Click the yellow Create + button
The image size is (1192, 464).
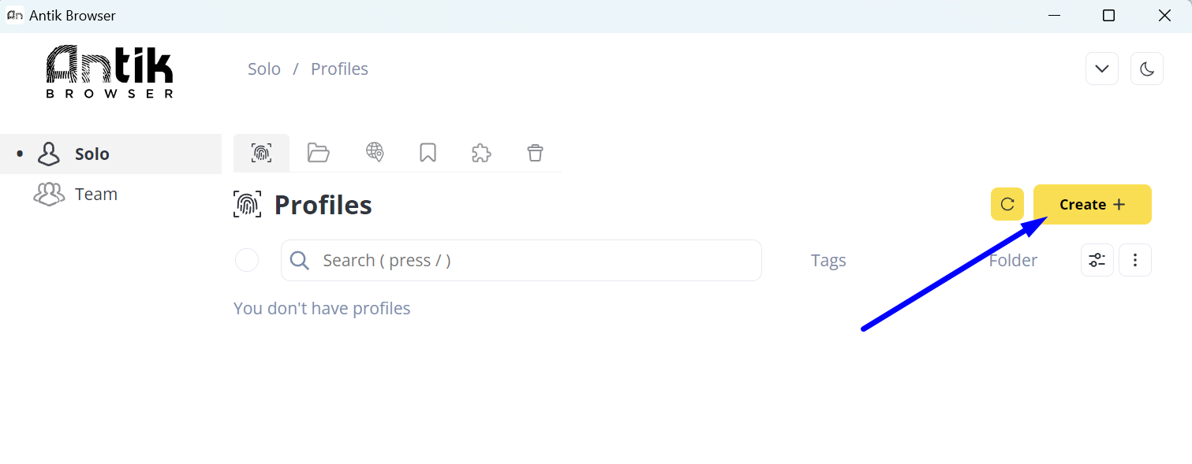click(1093, 204)
